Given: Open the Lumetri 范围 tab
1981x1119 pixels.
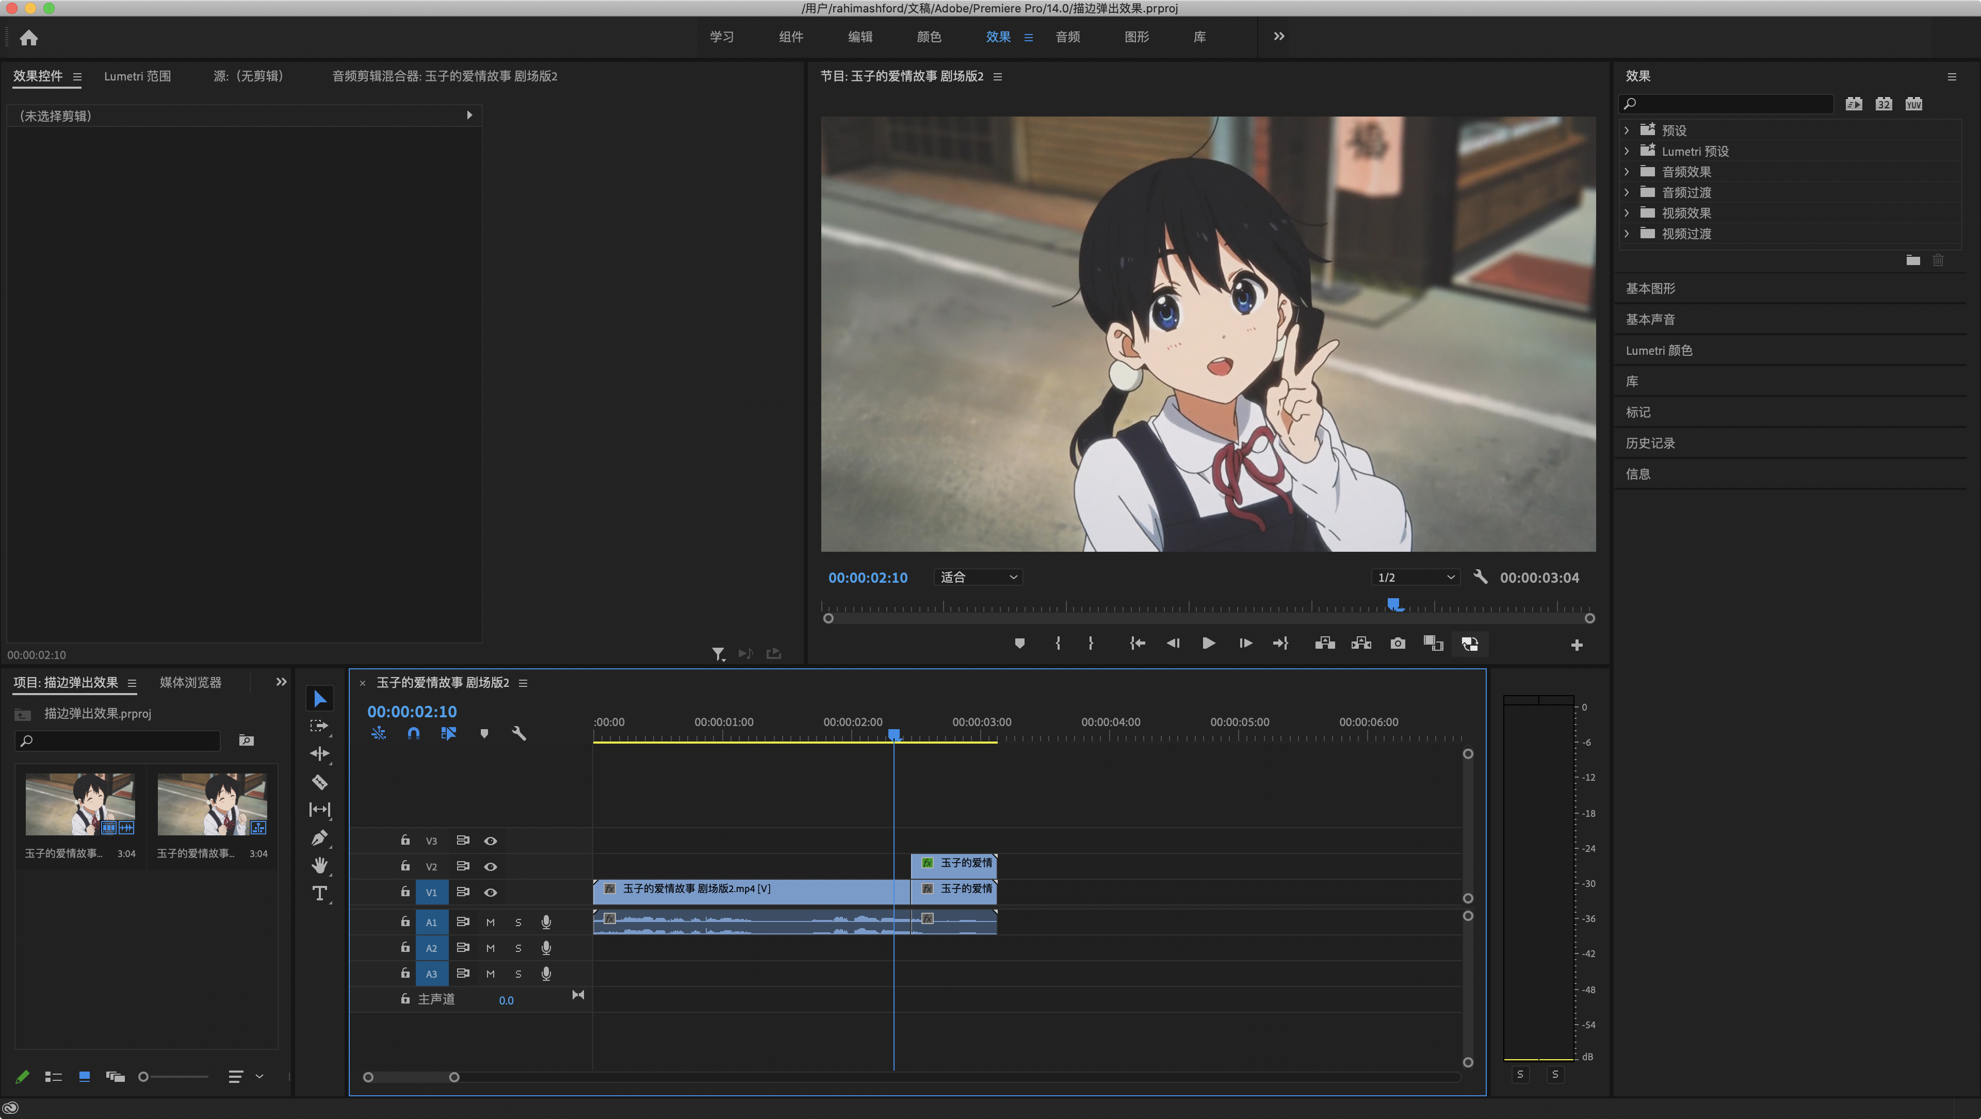Looking at the screenshot, I should [138, 76].
